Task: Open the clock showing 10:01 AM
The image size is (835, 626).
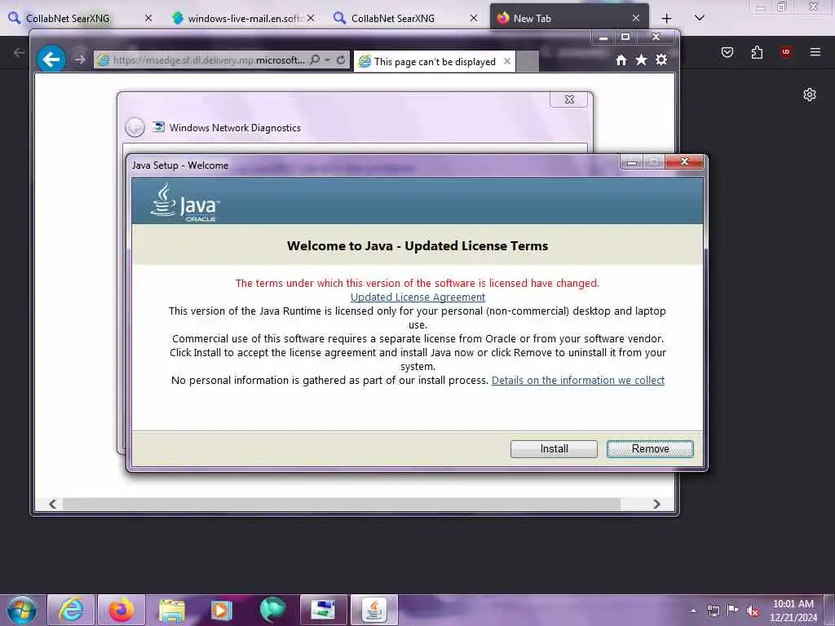Action: point(793,611)
